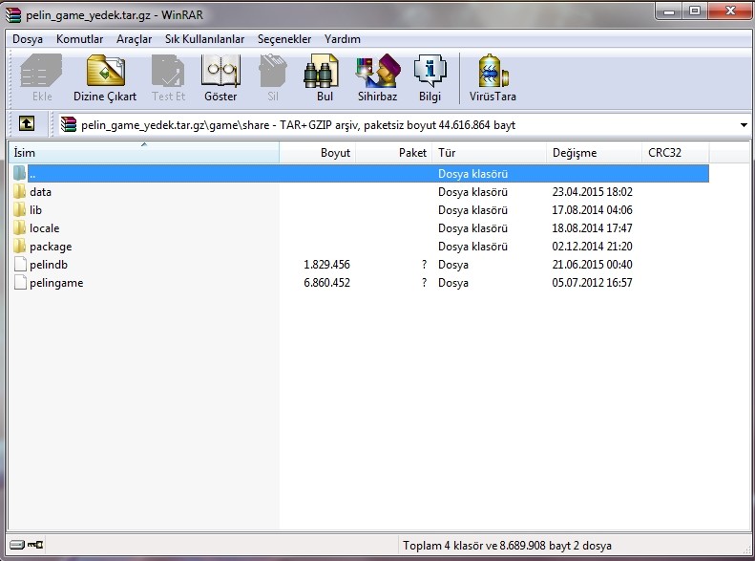
Task: Expand the address bar path dropdown
Action: coord(744,125)
